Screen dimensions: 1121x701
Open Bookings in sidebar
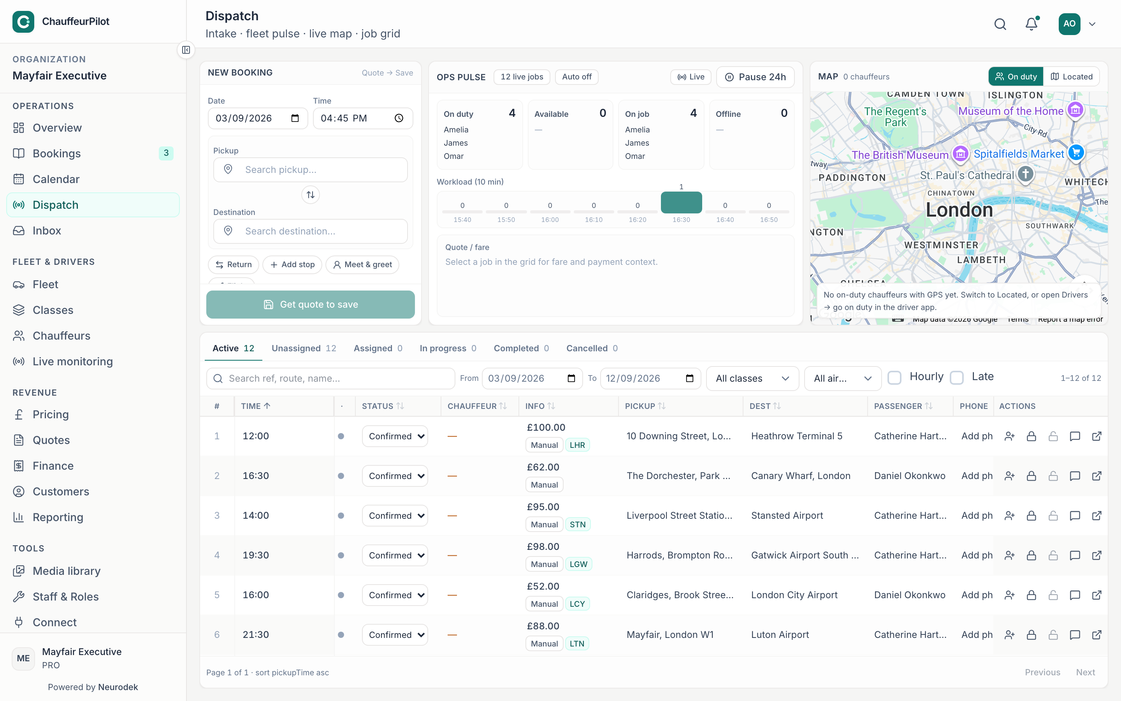click(x=93, y=153)
